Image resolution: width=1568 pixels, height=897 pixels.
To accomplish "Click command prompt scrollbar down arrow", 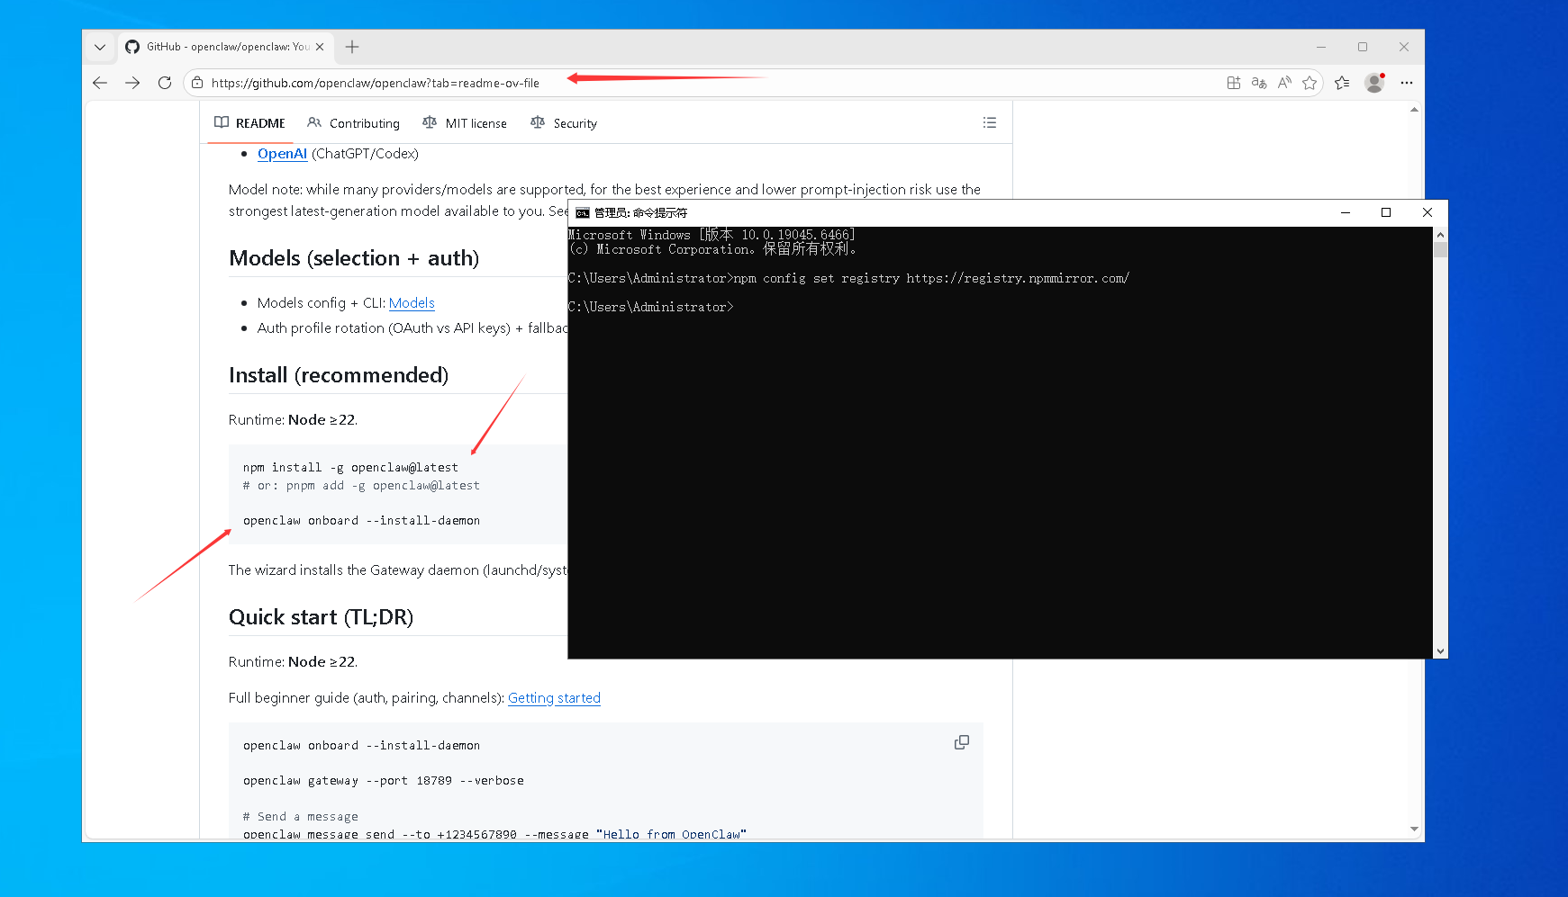I will (1440, 650).
